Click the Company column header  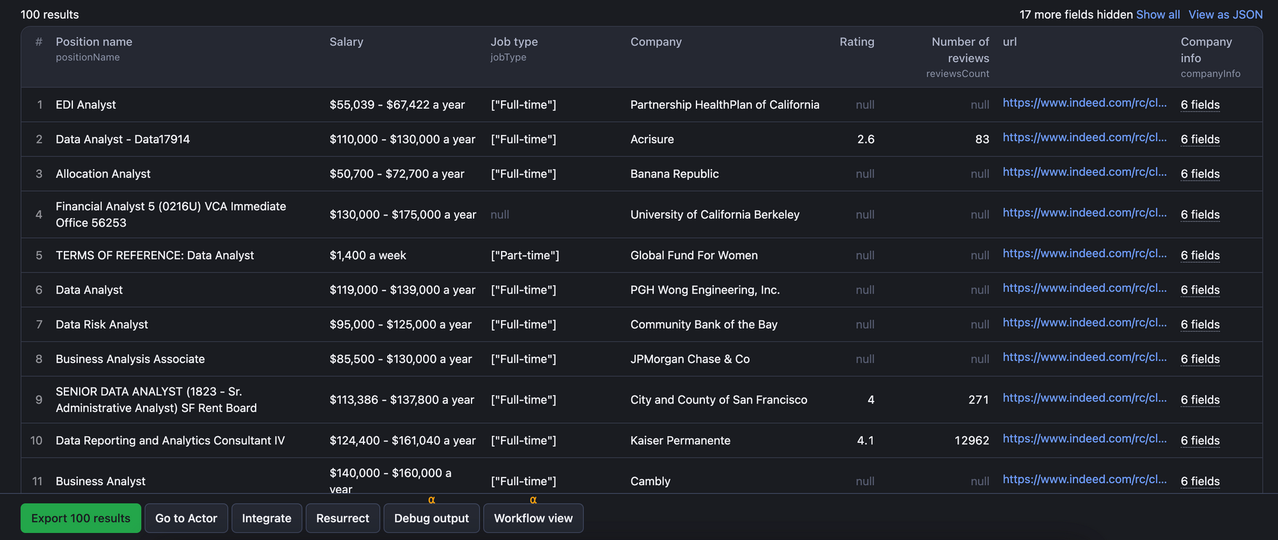[x=656, y=42]
